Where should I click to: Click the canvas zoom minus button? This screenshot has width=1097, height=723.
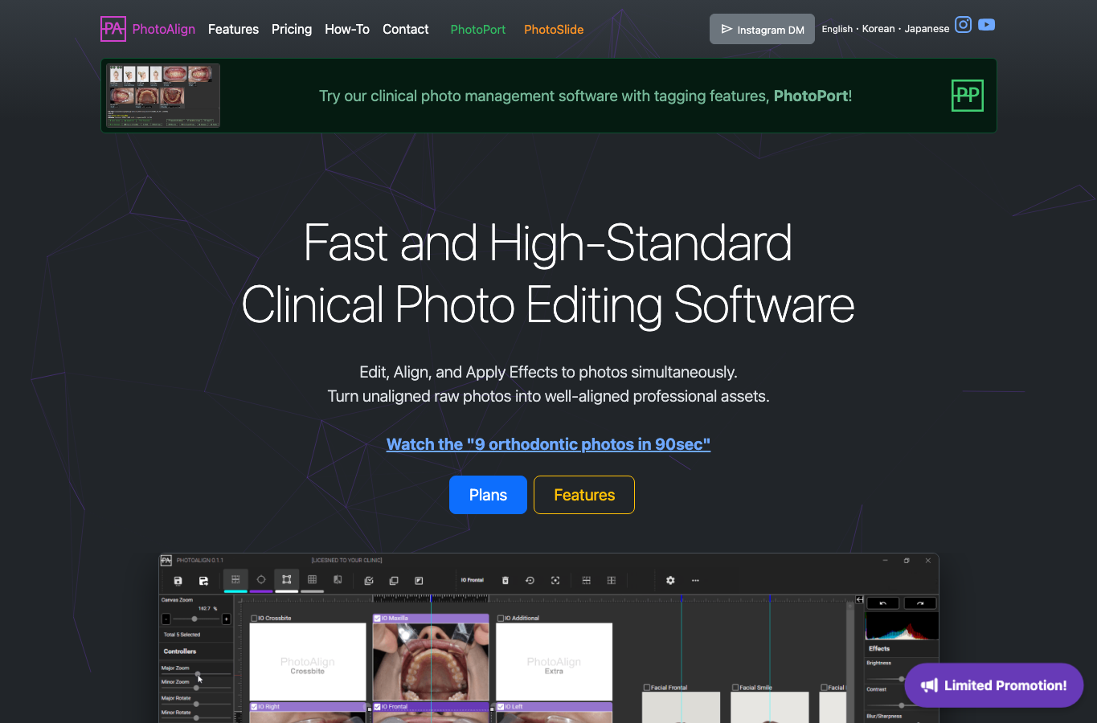pyautogui.click(x=166, y=619)
